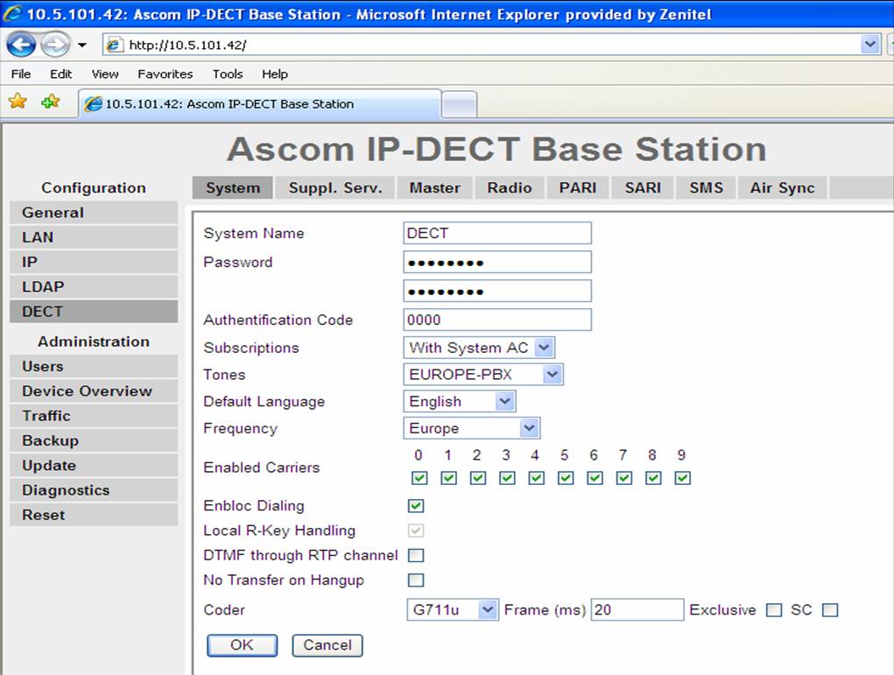Click the System Name input field
This screenshot has width=894, height=675.
point(496,233)
